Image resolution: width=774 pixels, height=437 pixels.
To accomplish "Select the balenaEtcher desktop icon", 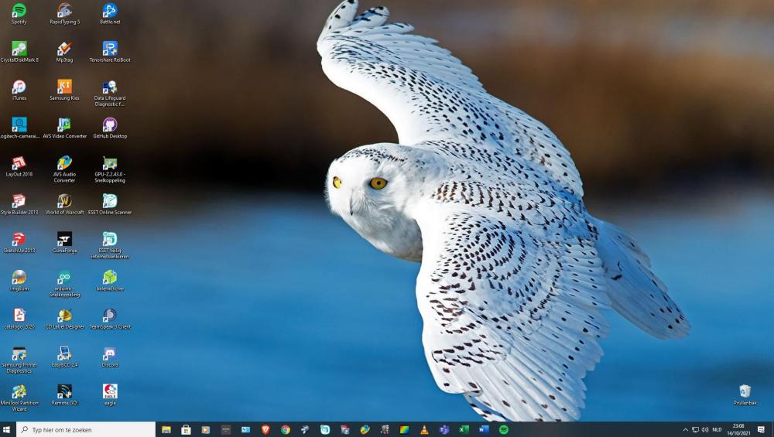I will [110, 278].
